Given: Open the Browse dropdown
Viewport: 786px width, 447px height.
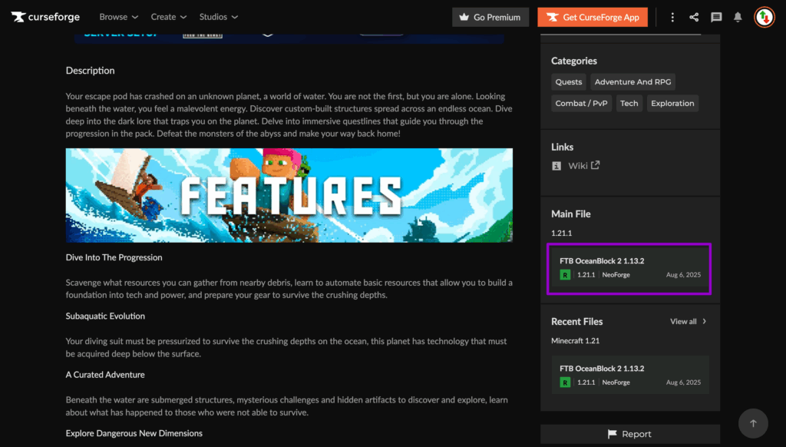Looking at the screenshot, I should (x=118, y=16).
